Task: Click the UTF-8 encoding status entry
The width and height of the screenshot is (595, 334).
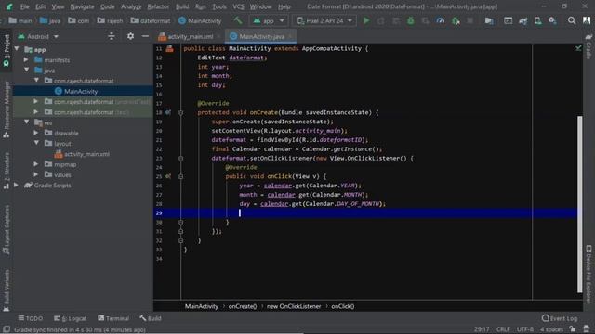Action: click(x=524, y=329)
